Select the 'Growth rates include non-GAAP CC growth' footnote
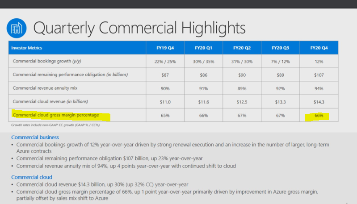This screenshot has width=357, height=204. 55,125
